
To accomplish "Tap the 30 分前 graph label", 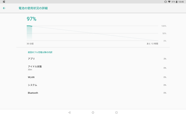I will [x=30, y=44].
